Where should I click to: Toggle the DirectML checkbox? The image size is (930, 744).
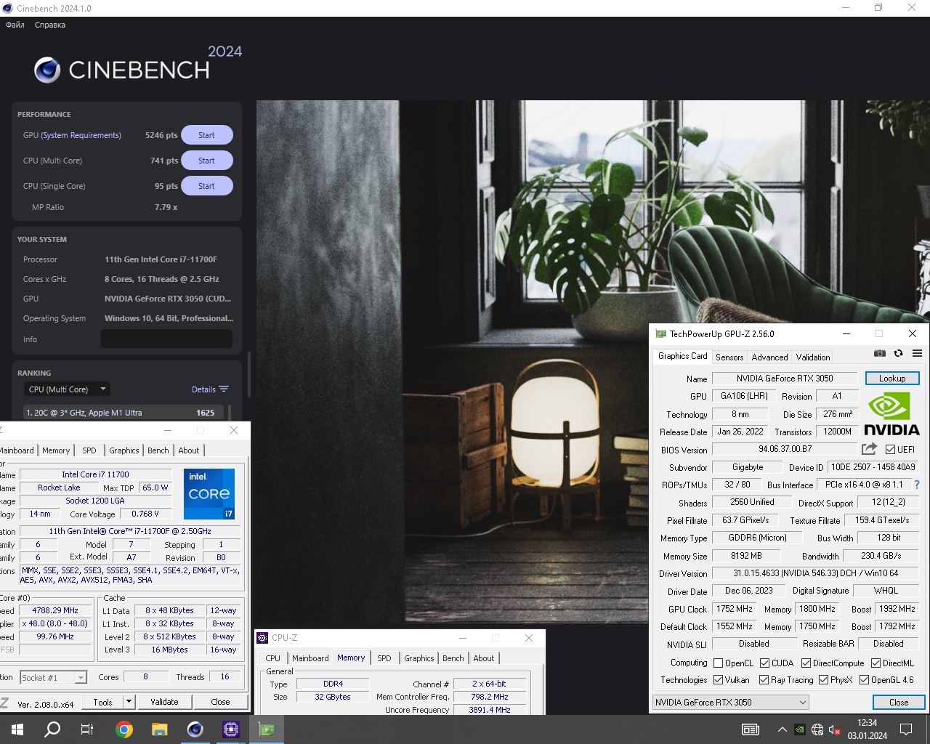[x=876, y=663]
